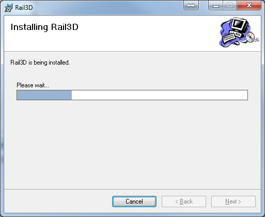Click the "Rail3D is being installed." text
The image size is (265, 217).
click(40, 63)
